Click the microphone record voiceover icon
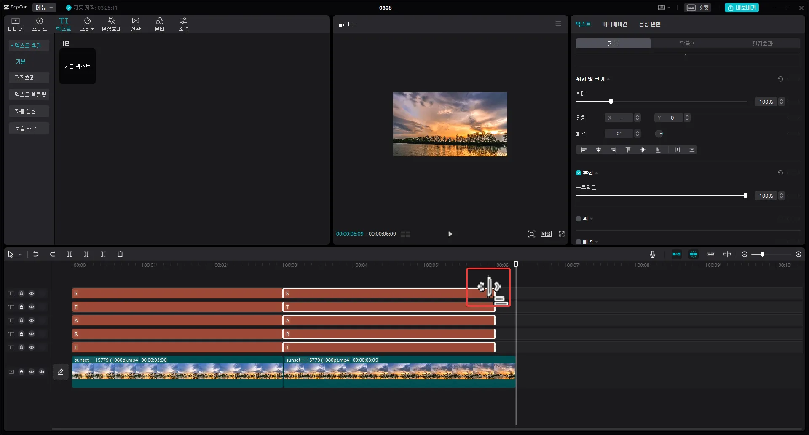The height and width of the screenshot is (435, 809). [x=653, y=254]
